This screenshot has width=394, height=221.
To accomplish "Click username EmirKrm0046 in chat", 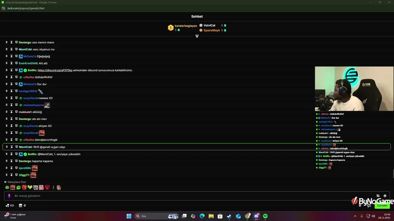I will pos(28,63).
